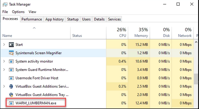Open the View menu

click(32, 12)
